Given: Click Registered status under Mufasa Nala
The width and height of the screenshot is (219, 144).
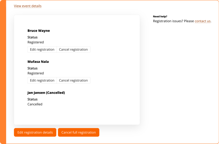Looking at the screenshot, I should pos(36,73).
